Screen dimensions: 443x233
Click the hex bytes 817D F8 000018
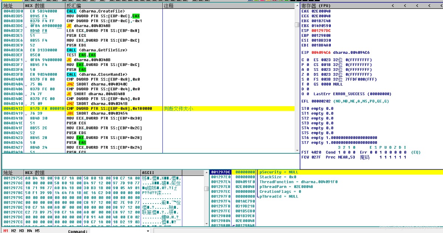47,109
